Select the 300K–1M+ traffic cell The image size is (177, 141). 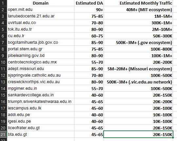(x=138, y=23)
